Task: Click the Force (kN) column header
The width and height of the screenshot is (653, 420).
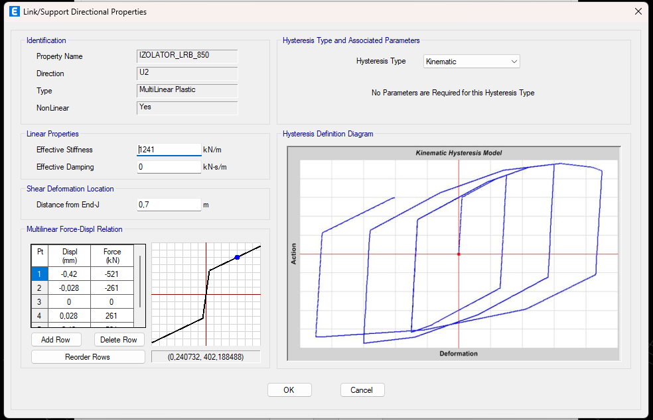Action: (112, 256)
